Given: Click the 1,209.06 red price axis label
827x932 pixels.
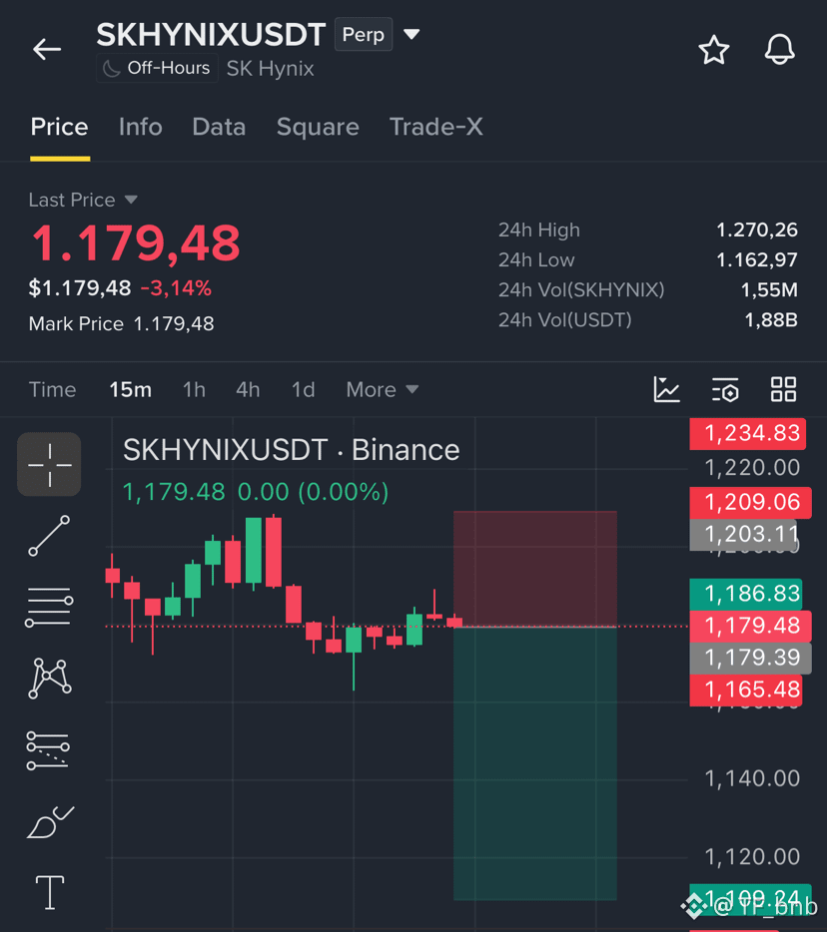Looking at the screenshot, I should pyautogui.click(x=750, y=502).
